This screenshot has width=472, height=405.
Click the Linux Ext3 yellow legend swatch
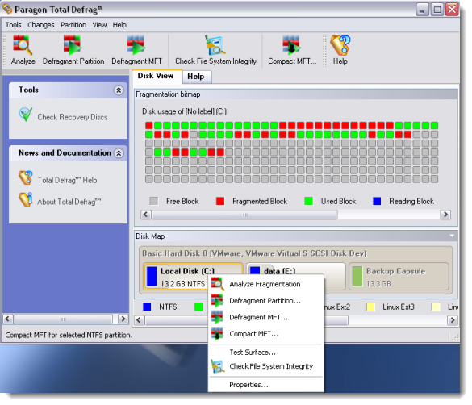pos(370,307)
